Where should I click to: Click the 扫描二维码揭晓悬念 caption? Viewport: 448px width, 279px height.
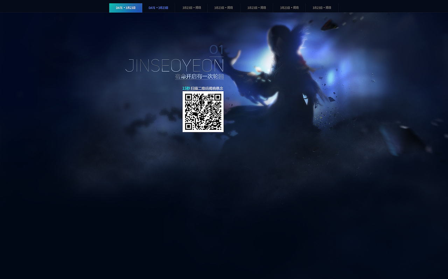pyautogui.click(x=207, y=88)
